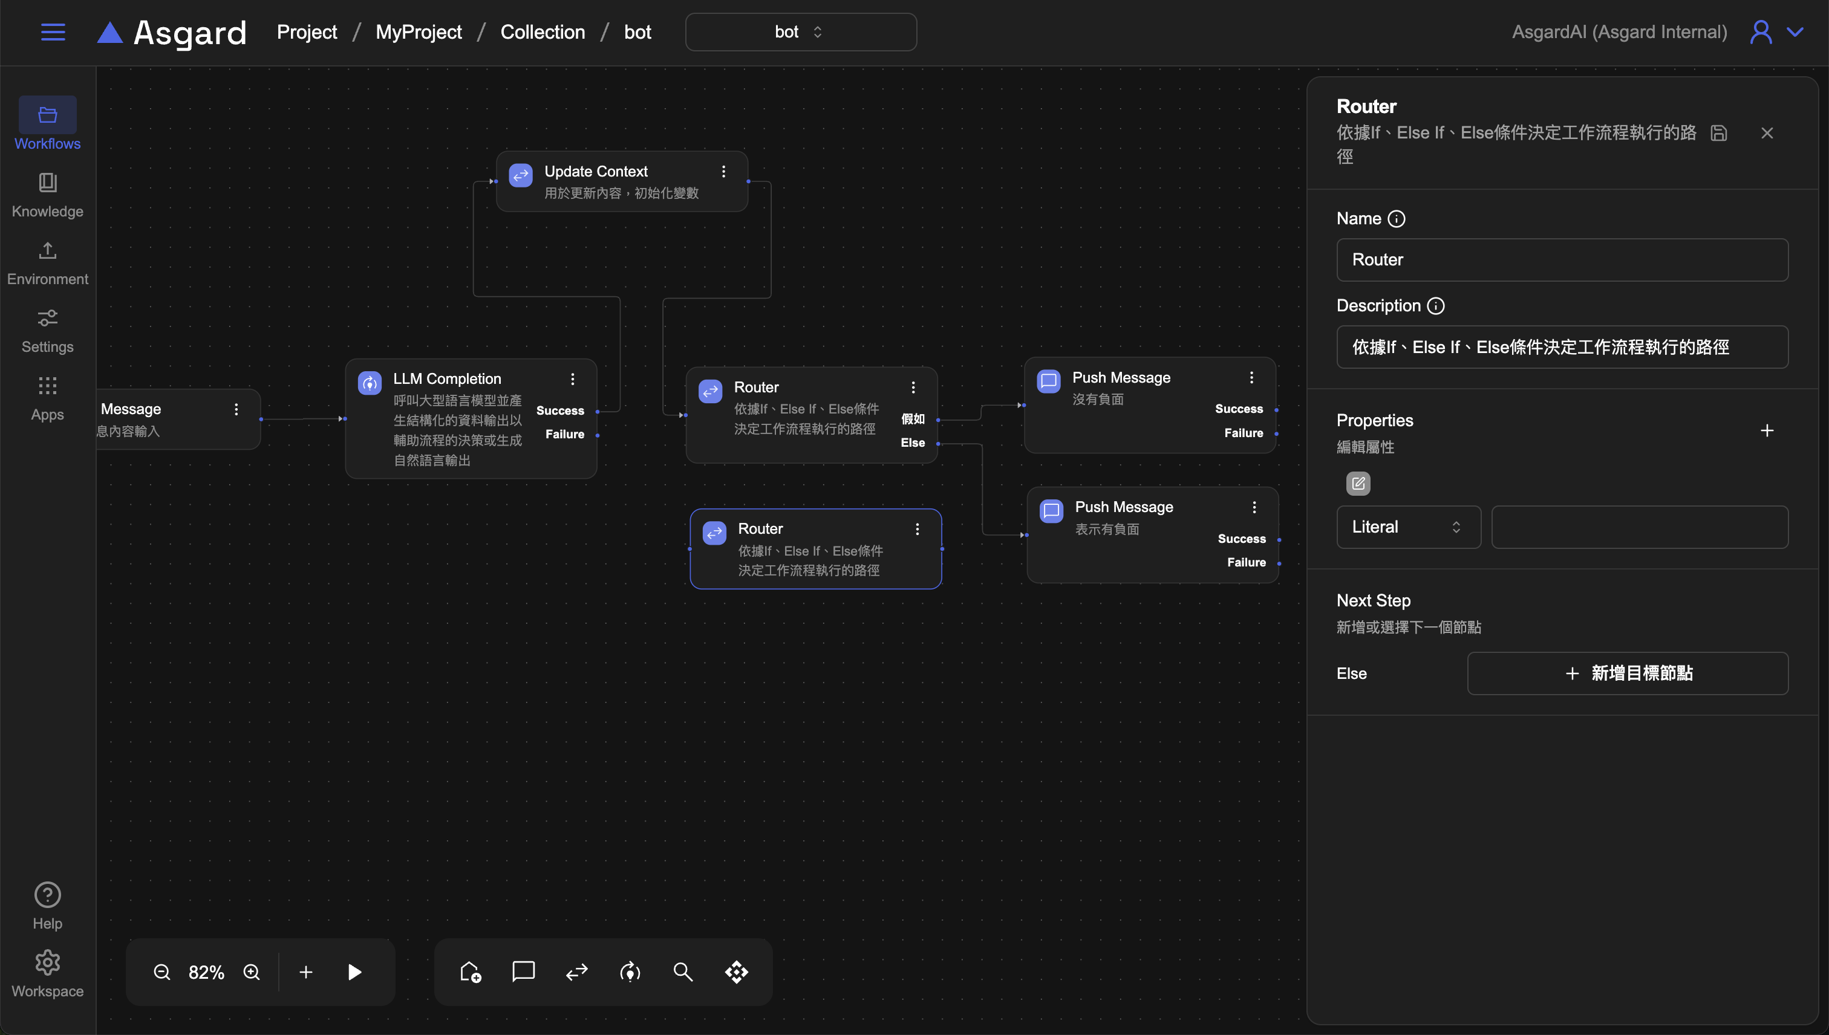Viewport: 1829px width, 1035px height.
Task: Click the zoom out magnifier icon
Action: (161, 972)
